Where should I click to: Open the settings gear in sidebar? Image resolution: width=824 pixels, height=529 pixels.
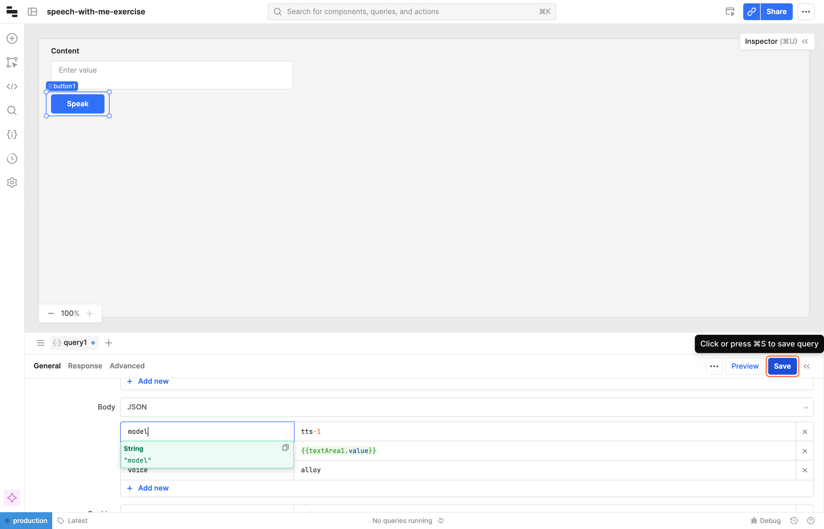[12, 183]
